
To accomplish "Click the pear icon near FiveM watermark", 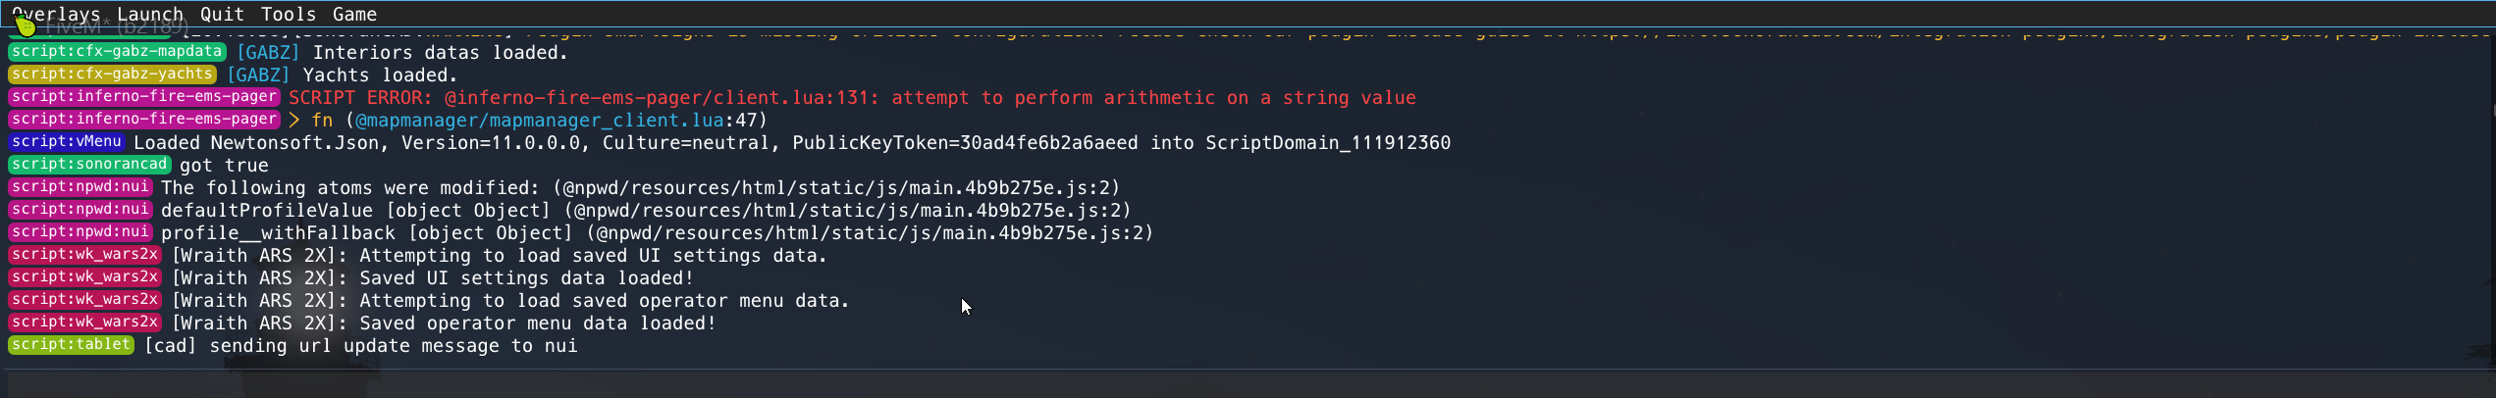I will [x=26, y=26].
